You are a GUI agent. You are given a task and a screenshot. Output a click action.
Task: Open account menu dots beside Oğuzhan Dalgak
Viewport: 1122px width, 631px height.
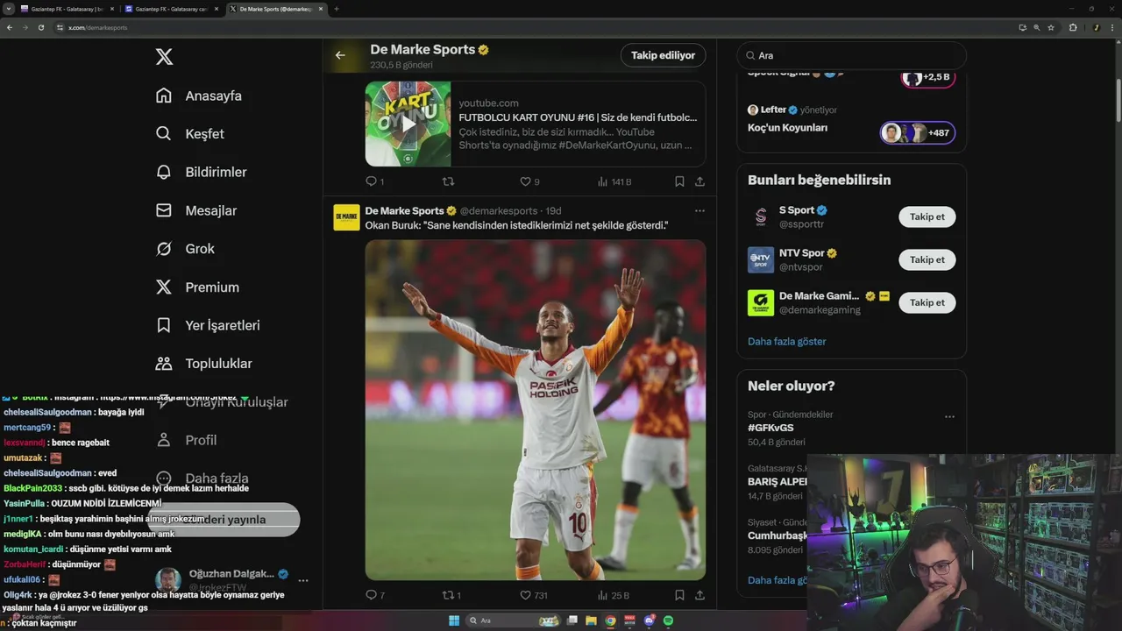coord(303,581)
